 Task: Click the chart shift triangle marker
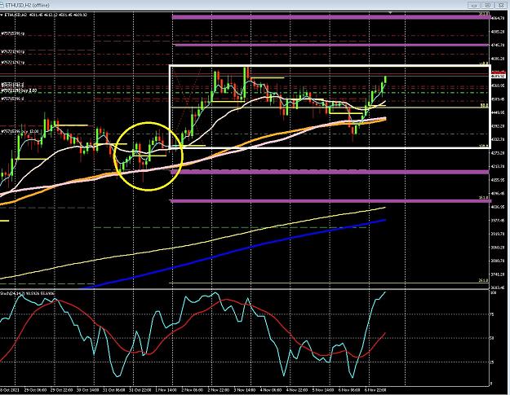tap(390, 13)
